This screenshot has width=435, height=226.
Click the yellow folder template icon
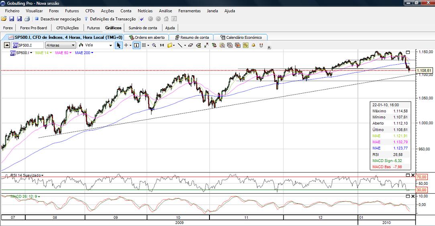coord(170,45)
